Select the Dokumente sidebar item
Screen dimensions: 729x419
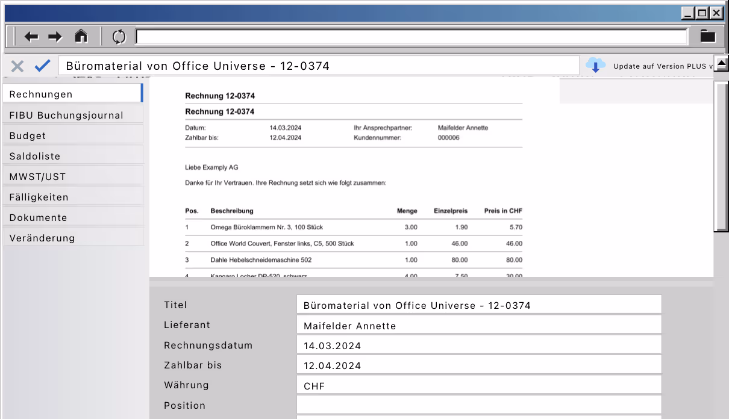(x=72, y=217)
